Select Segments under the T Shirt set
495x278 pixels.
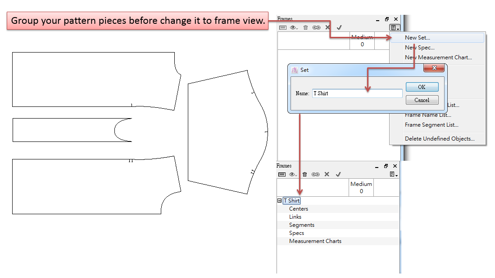301,225
